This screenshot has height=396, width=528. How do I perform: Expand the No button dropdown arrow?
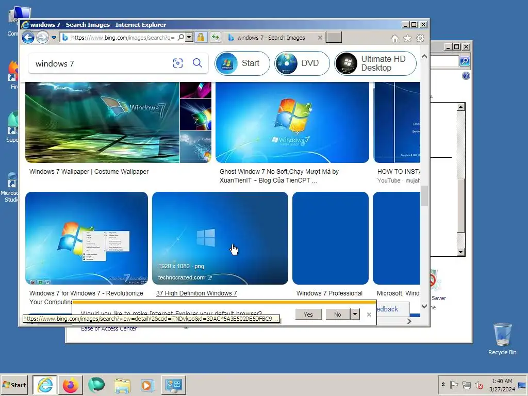[355, 315]
